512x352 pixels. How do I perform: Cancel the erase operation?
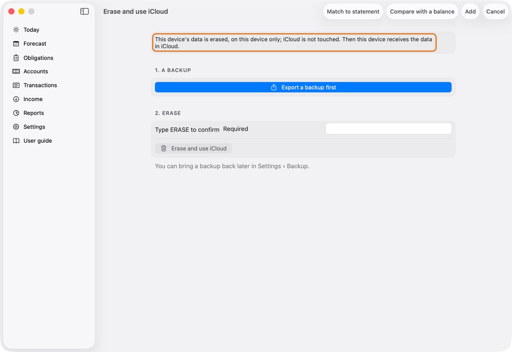tap(496, 11)
